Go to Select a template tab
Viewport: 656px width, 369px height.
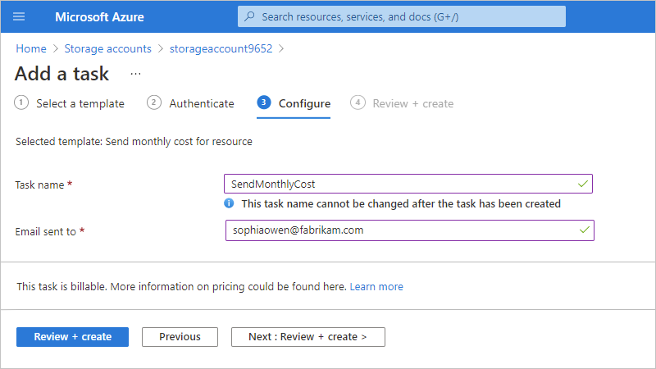pyautogui.click(x=70, y=103)
